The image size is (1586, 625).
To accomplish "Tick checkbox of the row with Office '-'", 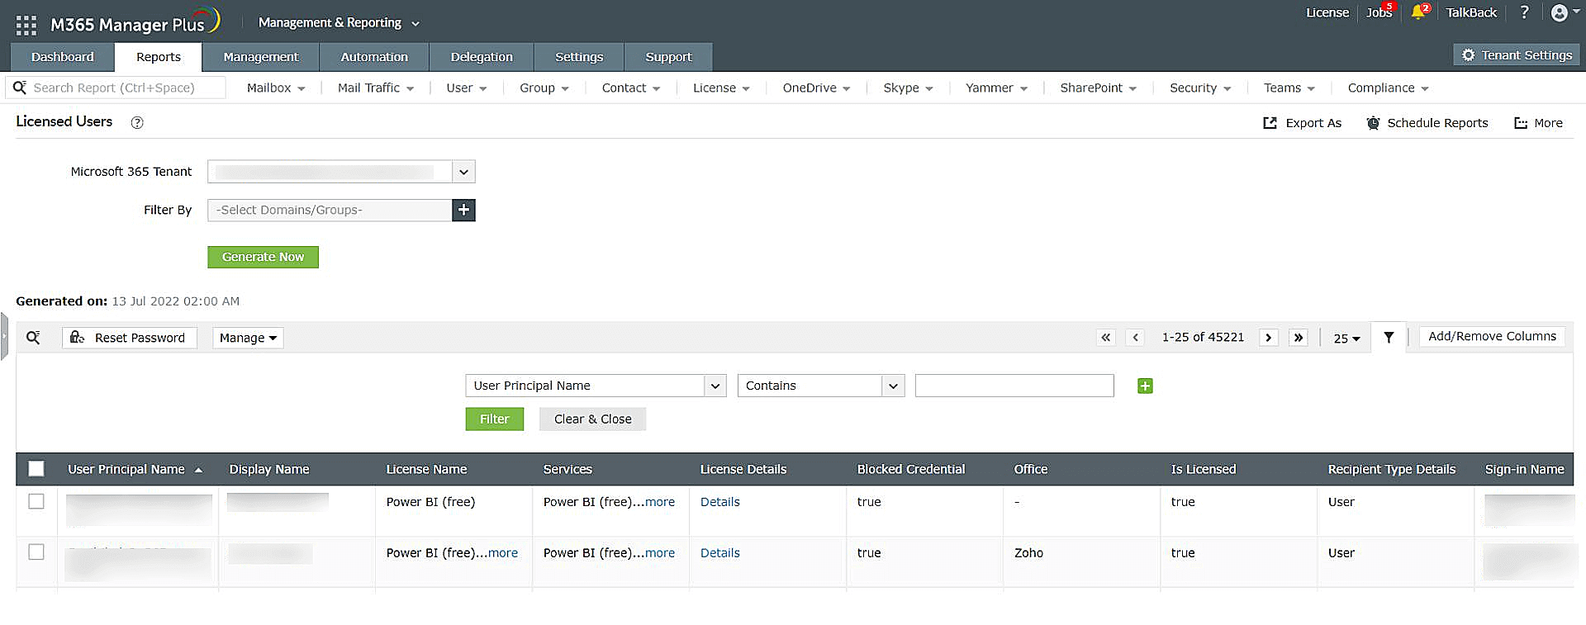I will click(36, 501).
